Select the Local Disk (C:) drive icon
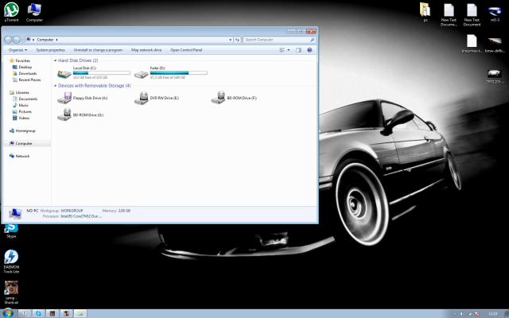 [x=64, y=74]
